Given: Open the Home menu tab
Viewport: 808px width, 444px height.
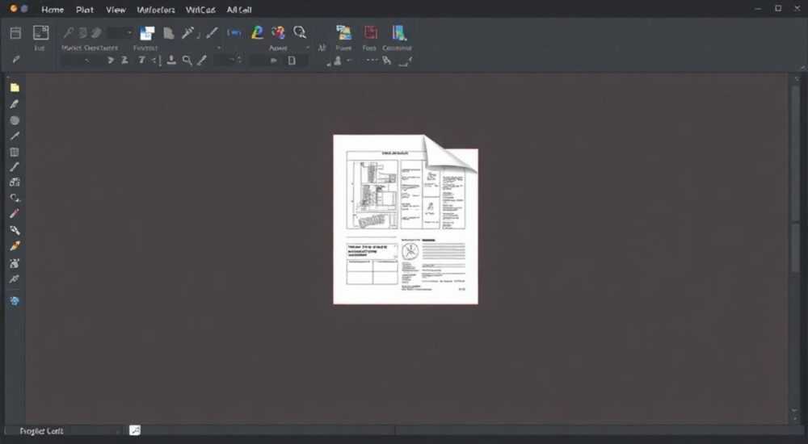Looking at the screenshot, I should (x=53, y=10).
